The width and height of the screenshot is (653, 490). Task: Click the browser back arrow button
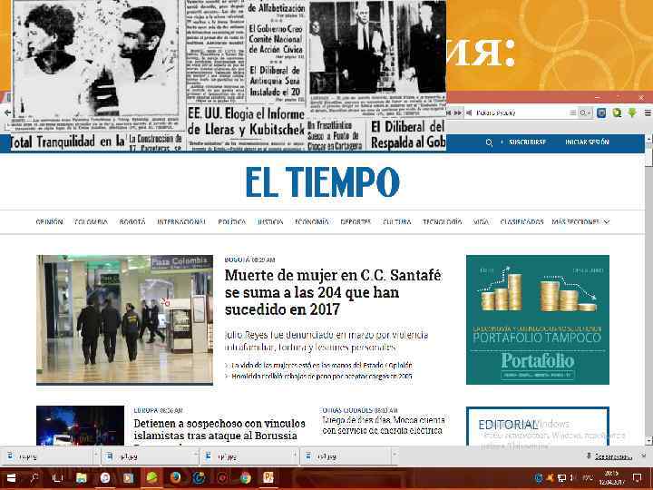tap(7, 113)
